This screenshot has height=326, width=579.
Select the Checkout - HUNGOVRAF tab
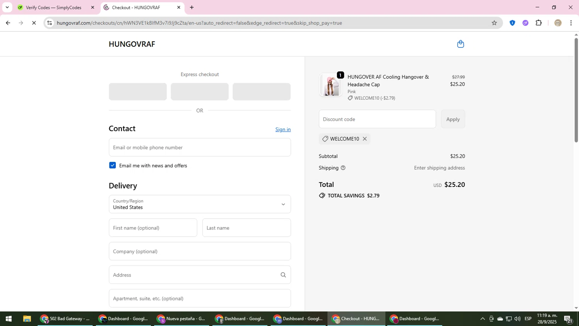point(135,7)
